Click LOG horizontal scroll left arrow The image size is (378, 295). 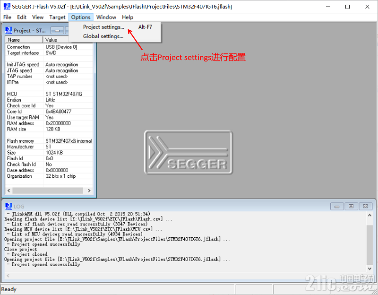coord(8,276)
